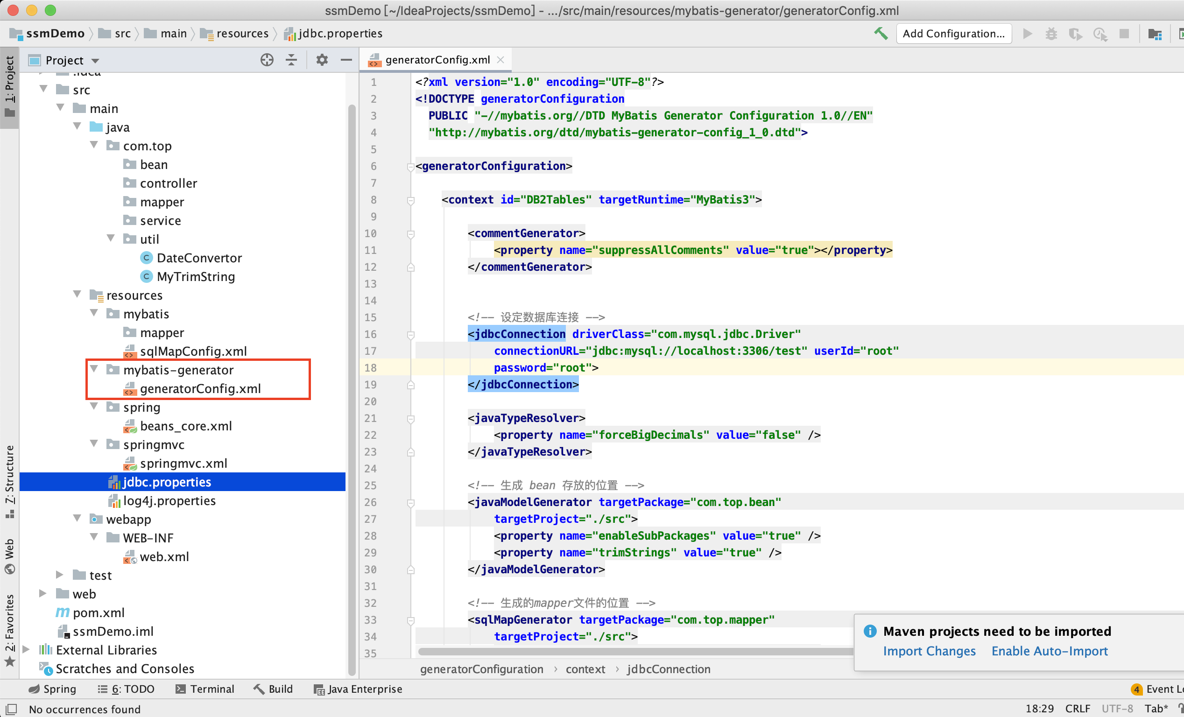The width and height of the screenshot is (1184, 717).
Task: Click the Build project hammer icon
Action: (881, 34)
